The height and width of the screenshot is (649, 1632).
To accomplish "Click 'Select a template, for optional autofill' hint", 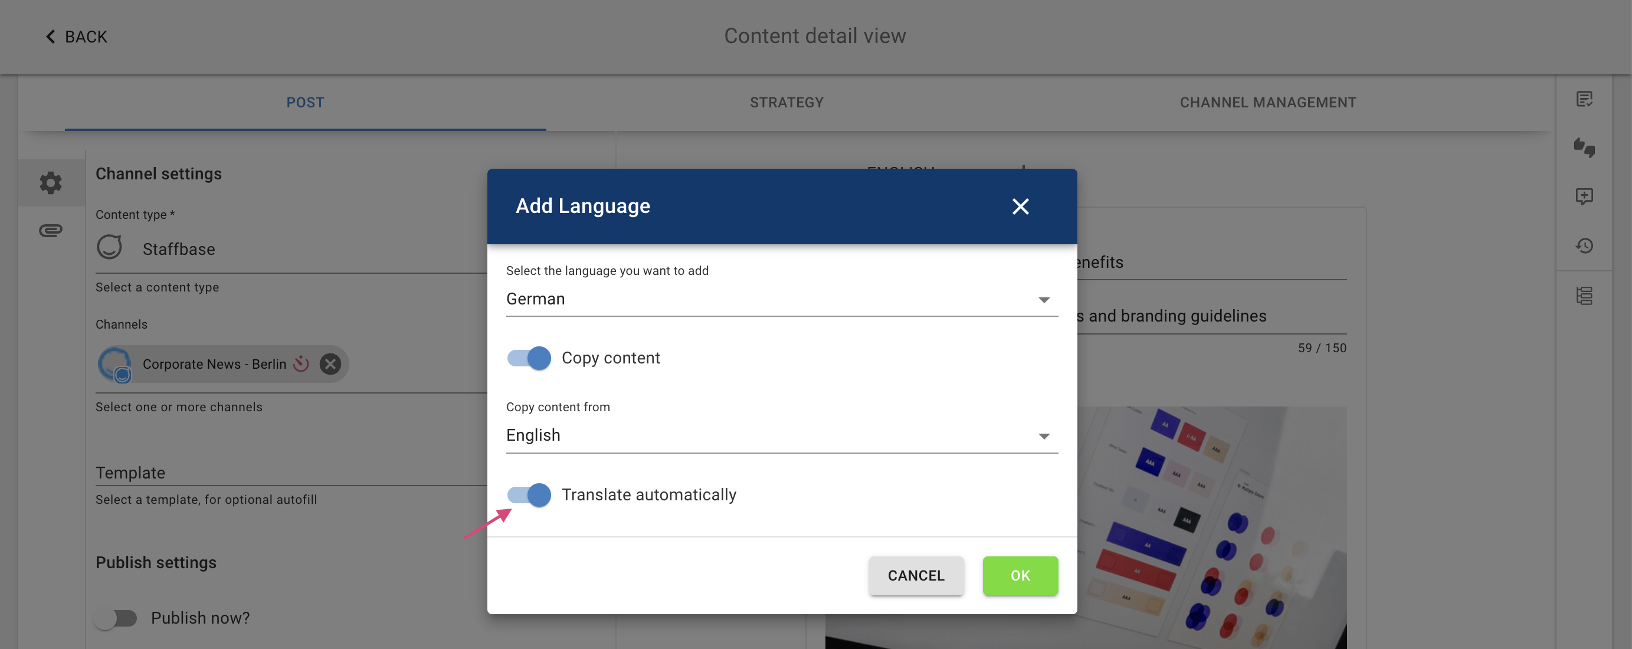I will 206,499.
